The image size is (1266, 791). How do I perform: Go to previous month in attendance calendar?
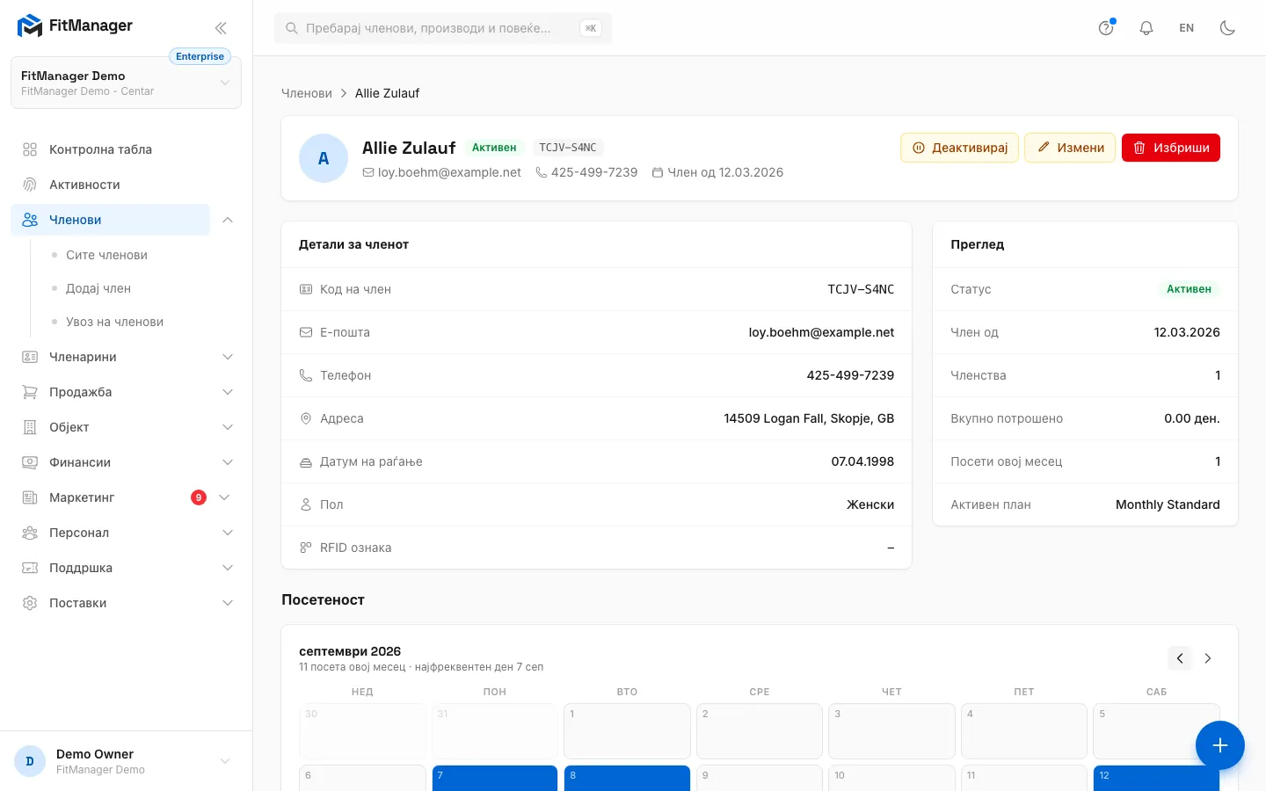(x=1180, y=658)
